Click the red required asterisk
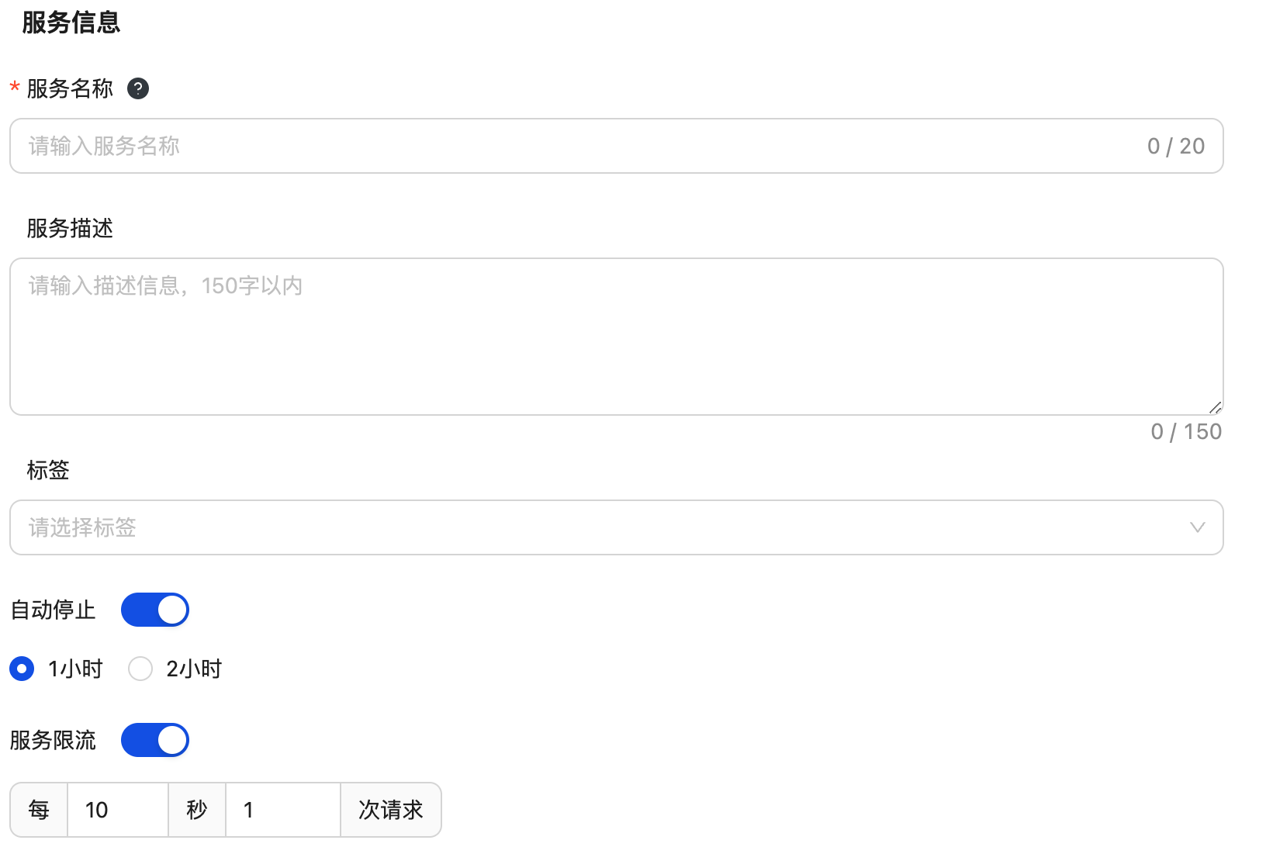 pos(15,88)
